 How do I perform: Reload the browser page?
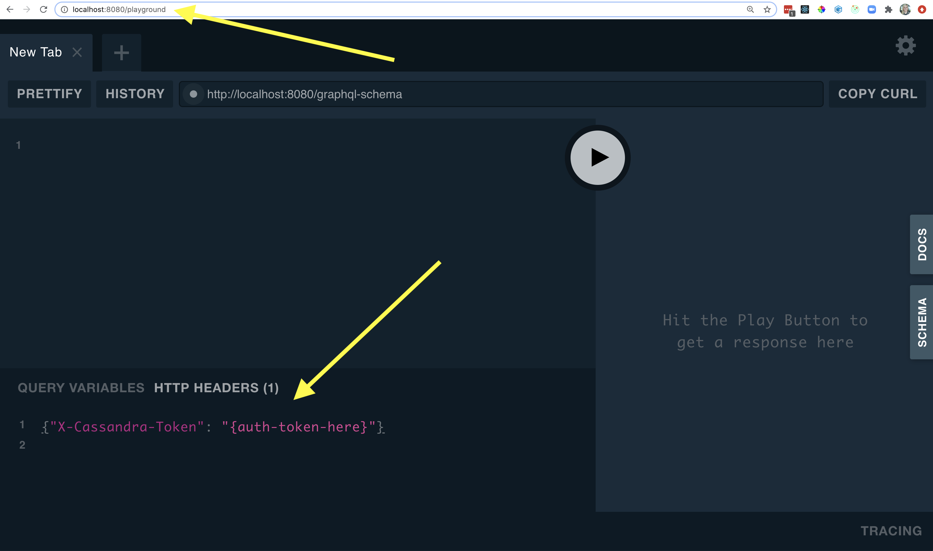tap(43, 9)
